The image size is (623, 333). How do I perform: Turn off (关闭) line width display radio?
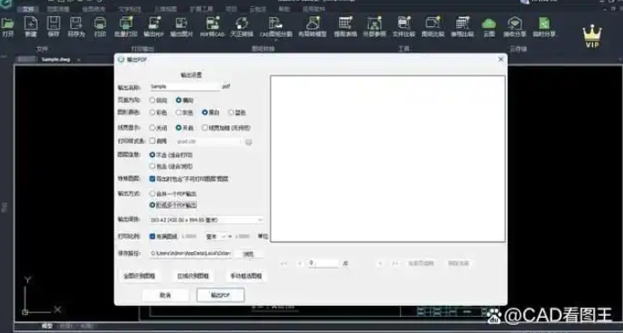(x=152, y=128)
